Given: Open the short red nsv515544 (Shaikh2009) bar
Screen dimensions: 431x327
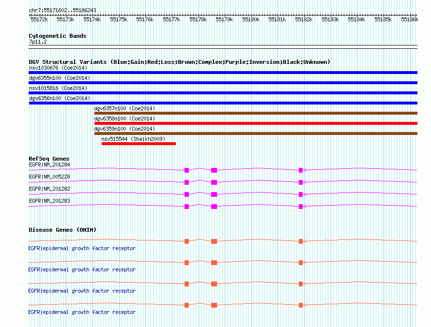Looking at the screenshot, I should 139,144.
